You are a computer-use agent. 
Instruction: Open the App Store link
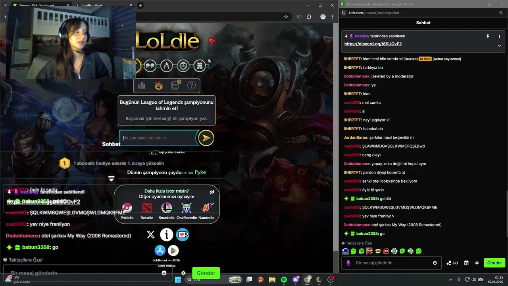[160, 251]
